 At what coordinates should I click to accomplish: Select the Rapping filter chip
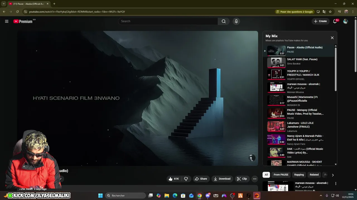click(299, 175)
